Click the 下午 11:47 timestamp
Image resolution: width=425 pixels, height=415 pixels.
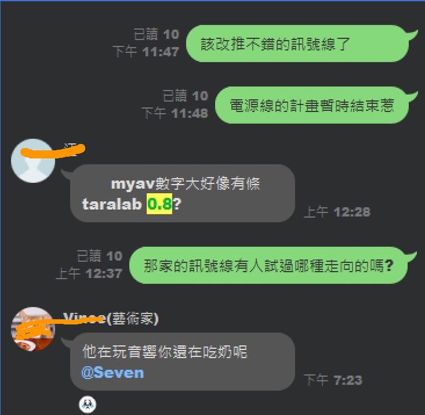(146, 52)
